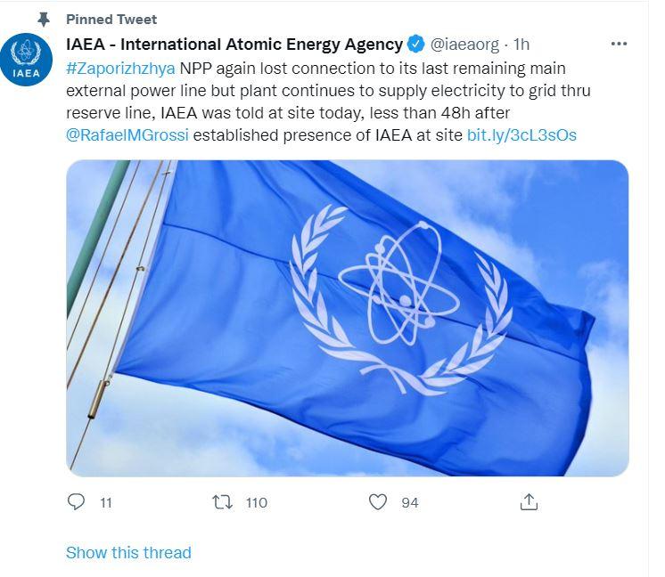Click the reply speech bubble icon
The height and width of the screenshot is (577, 665).
(76, 502)
